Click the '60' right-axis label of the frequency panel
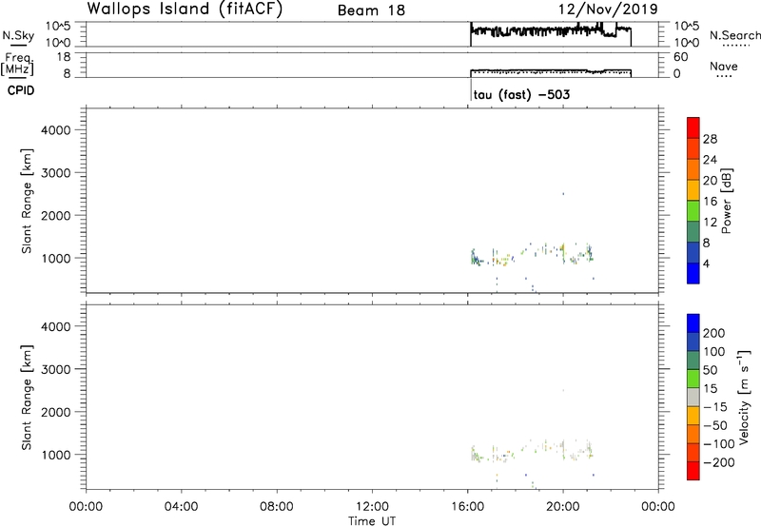 680,57
